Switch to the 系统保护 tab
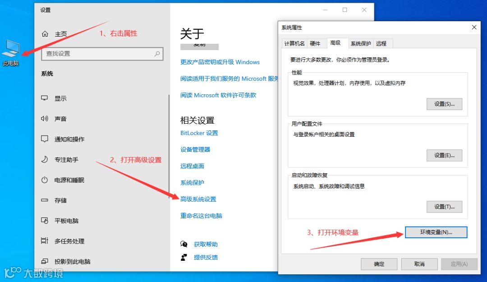The width and height of the screenshot is (487, 282). point(361,43)
